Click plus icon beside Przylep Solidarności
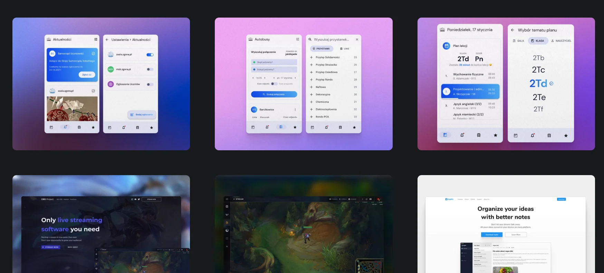The width and height of the screenshot is (604, 273). coord(311,58)
